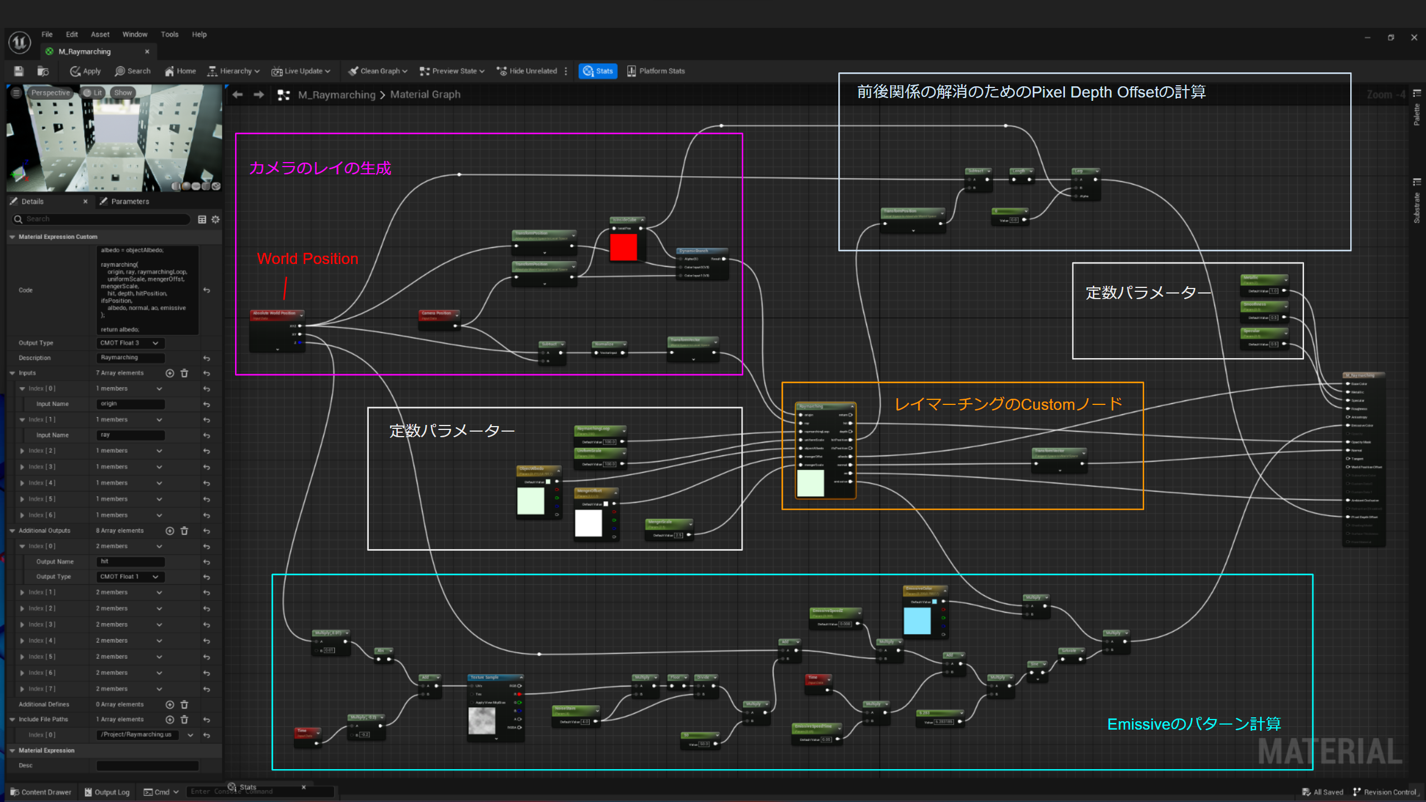Toggle Live Update option
The height and width of the screenshot is (802, 1426).
pos(301,71)
